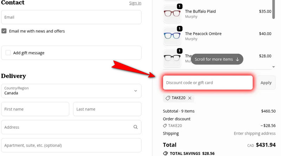Screen dimensions: 281x156
Task: Click the Buffalo Plaid glasses thumbnail
Action: pos(172,14)
